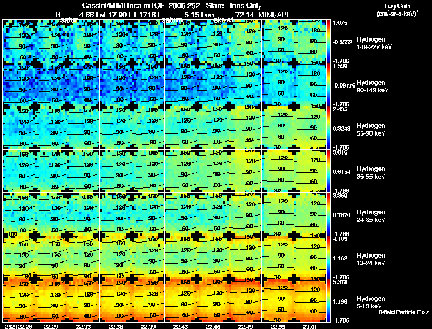Click the Hydrogen 5-13 keV color bar
Screen dimensions: 432x329
tap(328, 300)
